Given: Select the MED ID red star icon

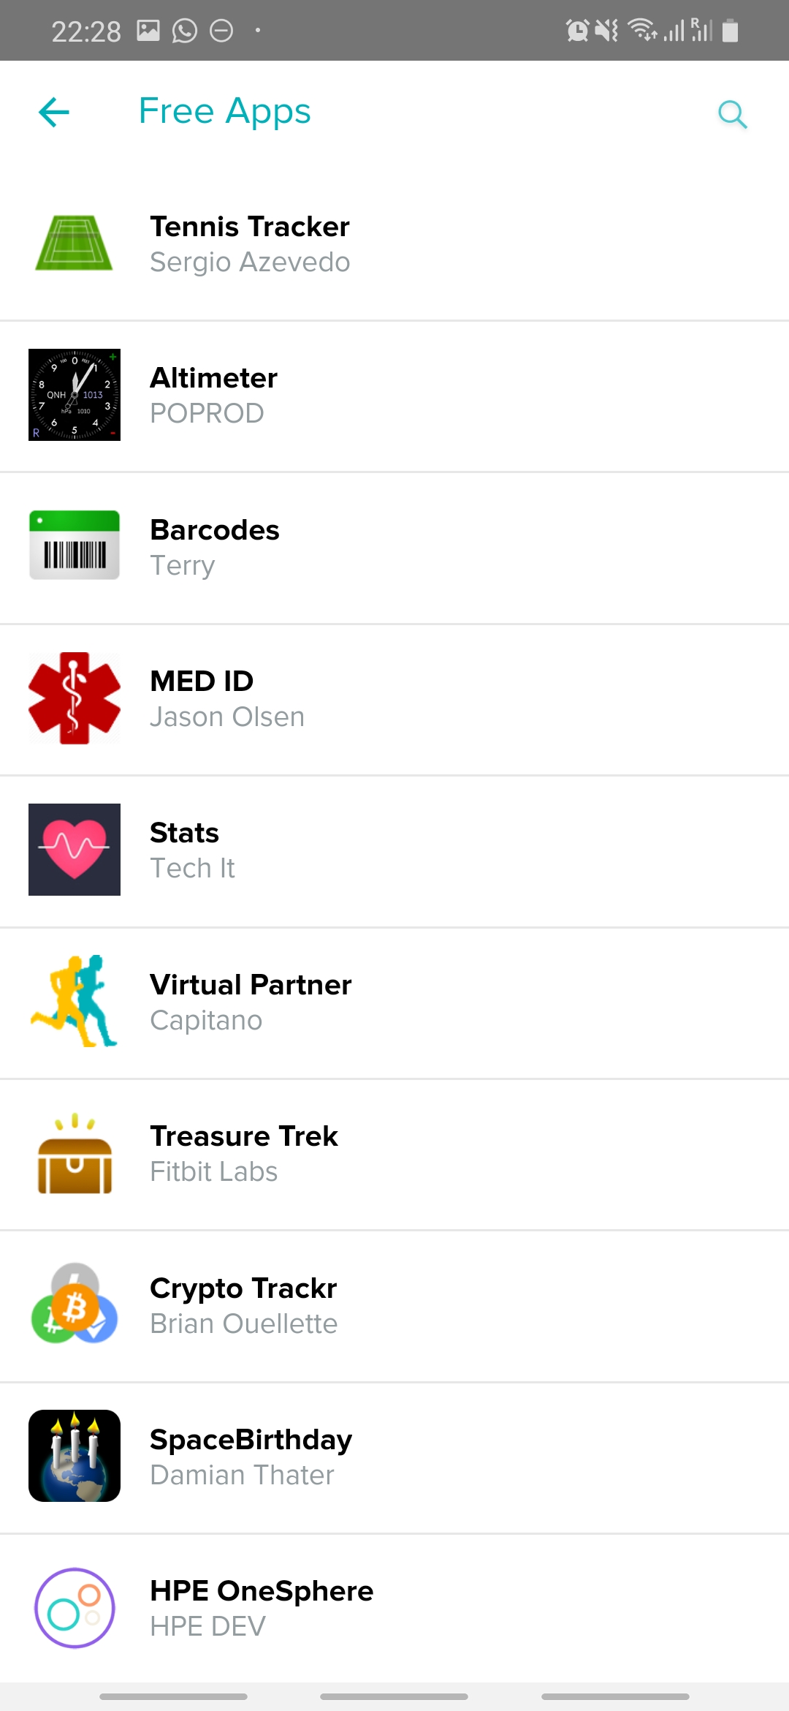Looking at the screenshot, I should tap(75, 698).
